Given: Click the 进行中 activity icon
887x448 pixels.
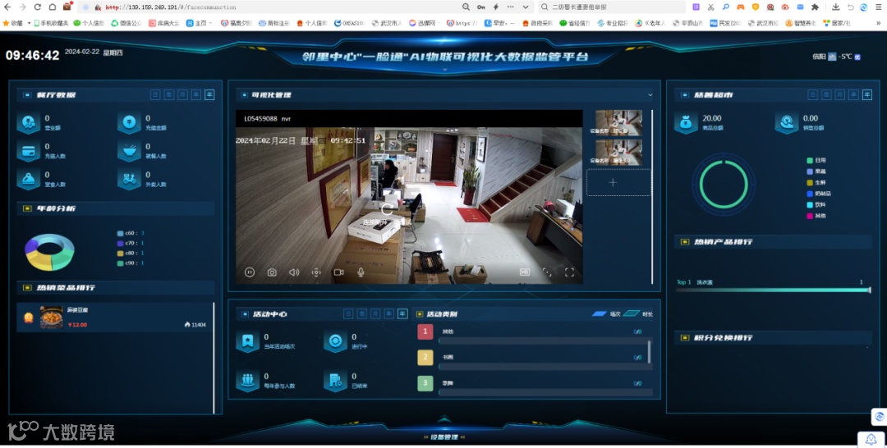Looking at the screenshot, I should pyautogui.click(x=335, y=341).
